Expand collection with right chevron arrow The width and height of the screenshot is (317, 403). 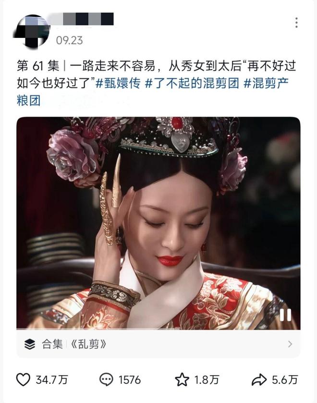pos(290,344)
